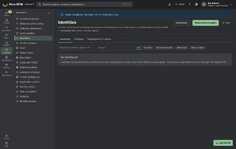
Task: Open Help at the bottom of the left rail
Action: [x=6, y=144]
